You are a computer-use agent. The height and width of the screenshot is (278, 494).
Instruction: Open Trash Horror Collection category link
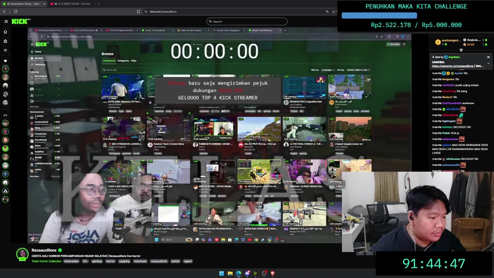[46, 261]
